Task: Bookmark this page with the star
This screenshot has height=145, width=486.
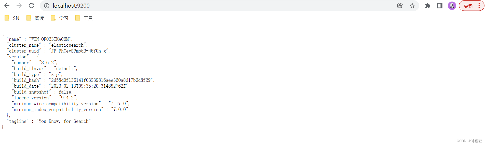Action: tap(412, 6)
